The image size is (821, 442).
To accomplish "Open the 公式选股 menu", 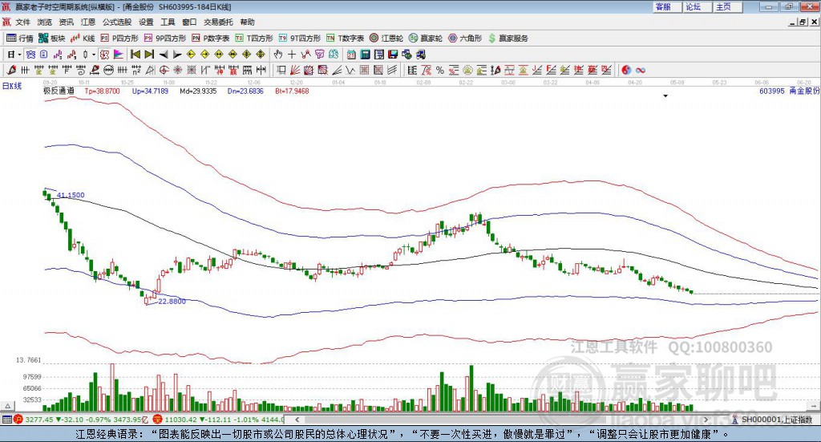I will [x=117, y=22].
